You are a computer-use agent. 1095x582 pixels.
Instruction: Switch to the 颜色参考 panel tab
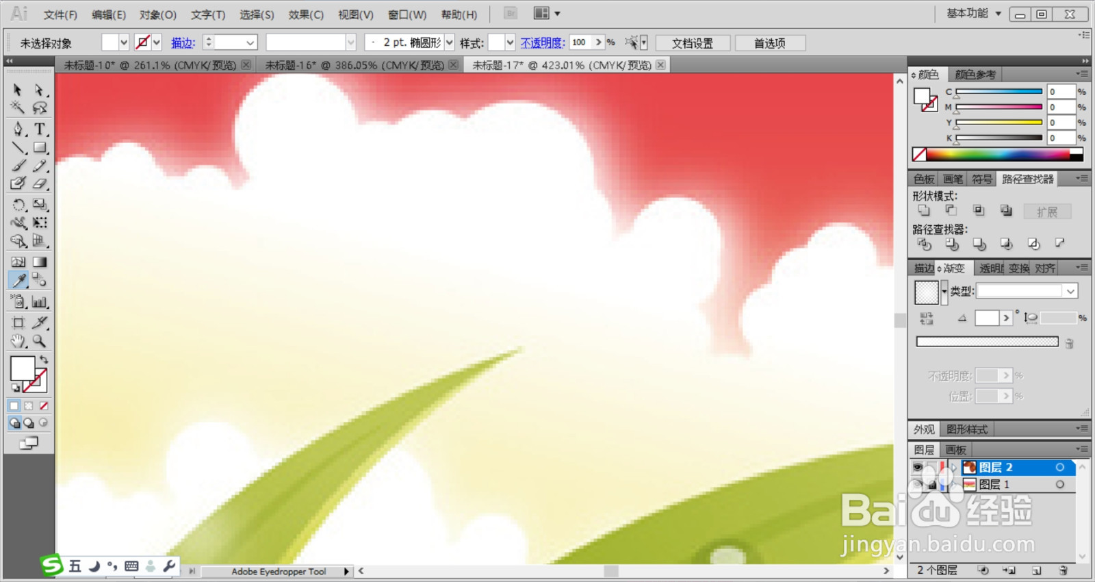(x=976, y=74)
